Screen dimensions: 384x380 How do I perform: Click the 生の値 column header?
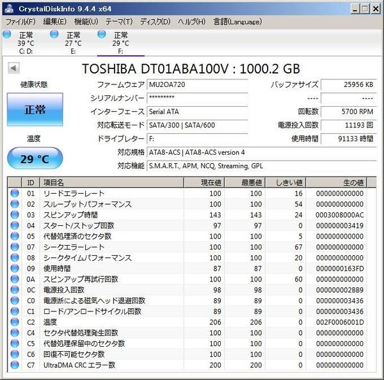pyautogui.click(x=337, y=182)
